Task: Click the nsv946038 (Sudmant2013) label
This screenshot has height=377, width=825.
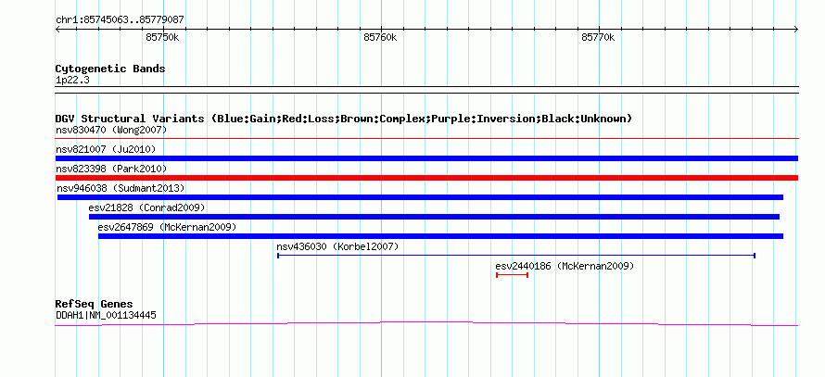Action: (121, 188)
